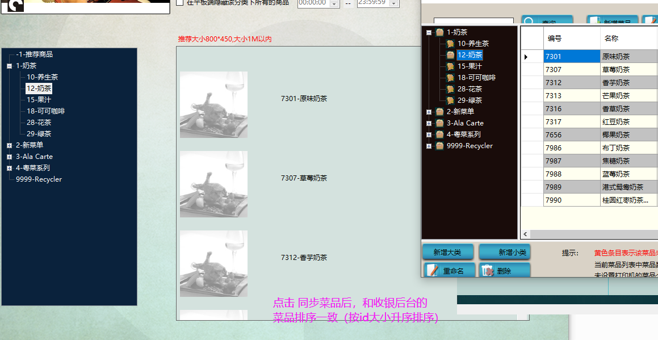This screenshot has width=658, height=340.
Task: Toggle checkbox 在平板端隐藏该分类下所有的商品
Action: coord(179,2)
